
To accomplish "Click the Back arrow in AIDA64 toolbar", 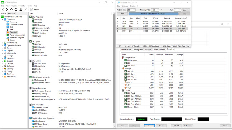I will (3, 10).
